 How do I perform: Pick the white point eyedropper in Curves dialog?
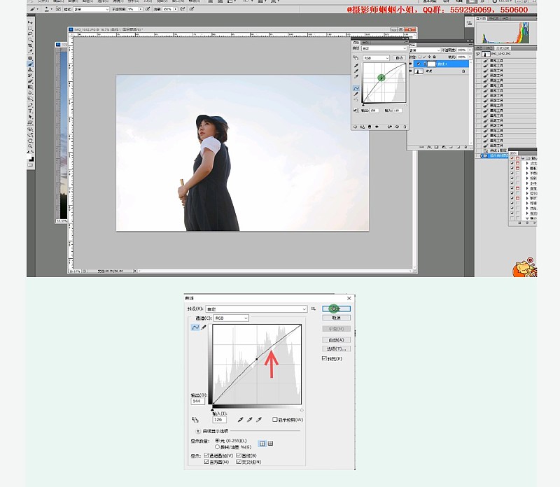258,420
